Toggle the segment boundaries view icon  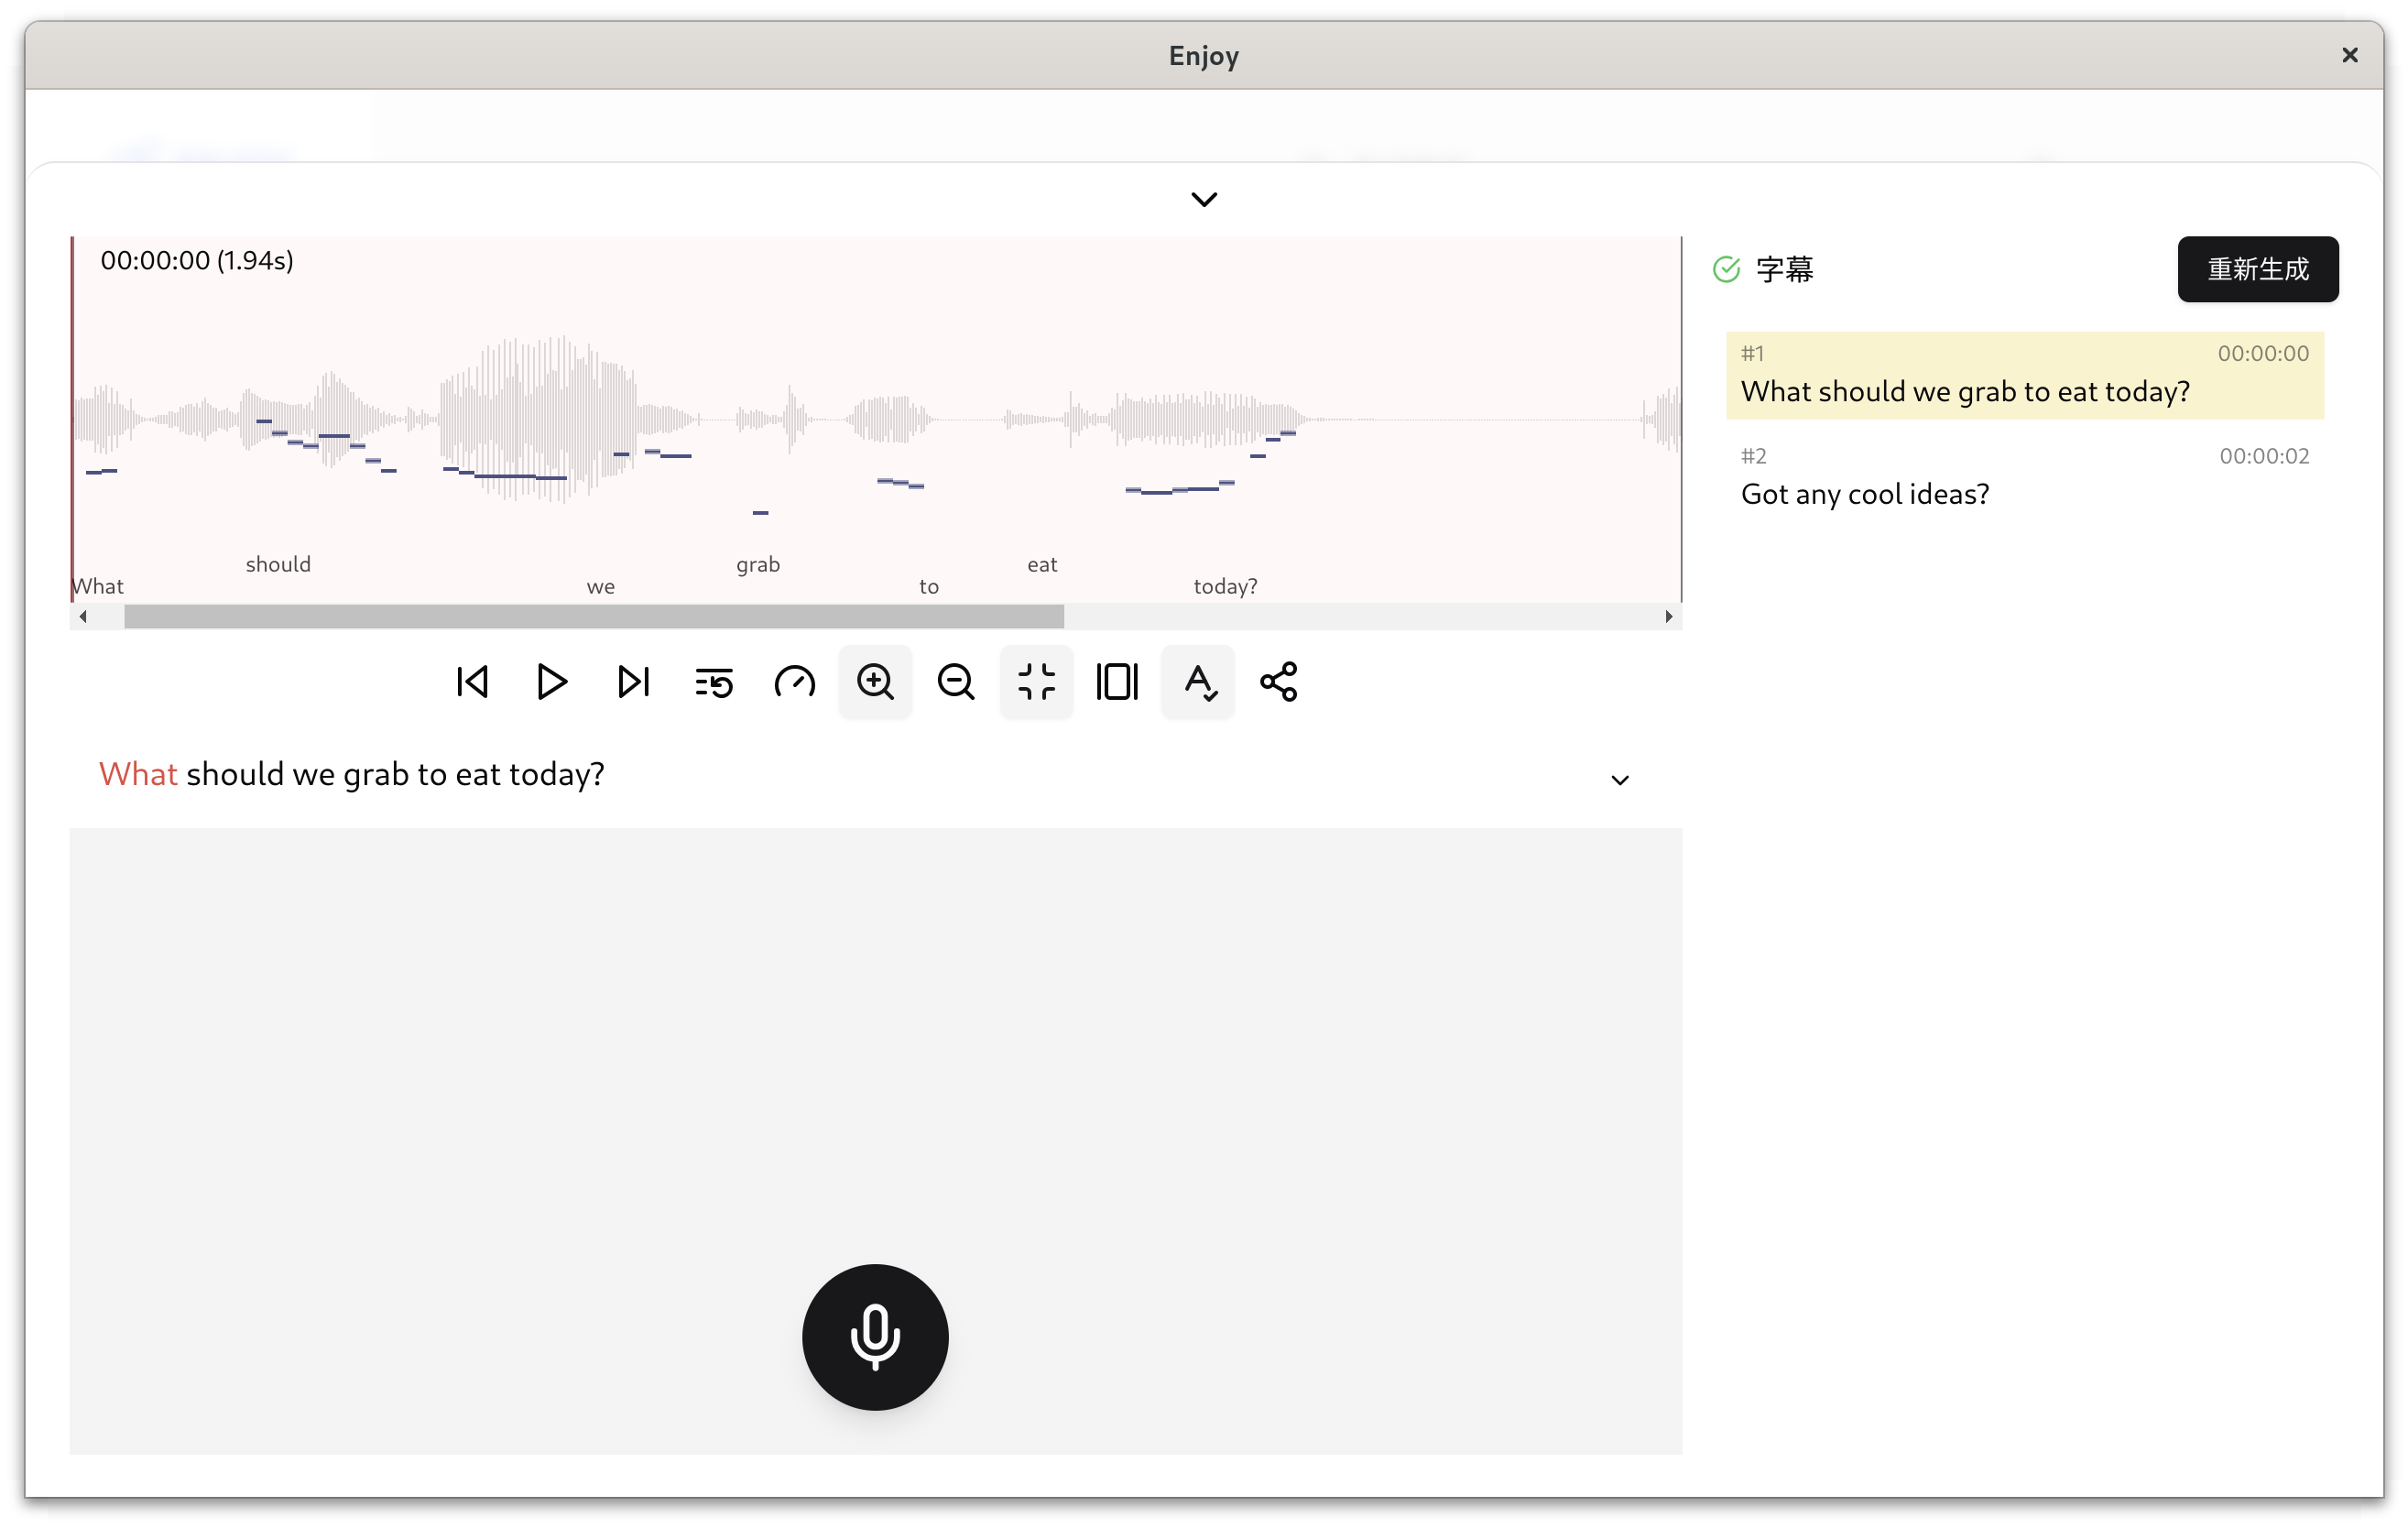1117,682
